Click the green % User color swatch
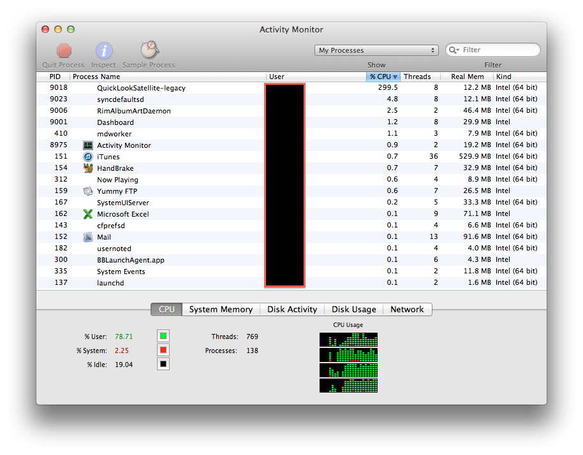The width and height of the screenshot is (583, 455). (163, 336)
